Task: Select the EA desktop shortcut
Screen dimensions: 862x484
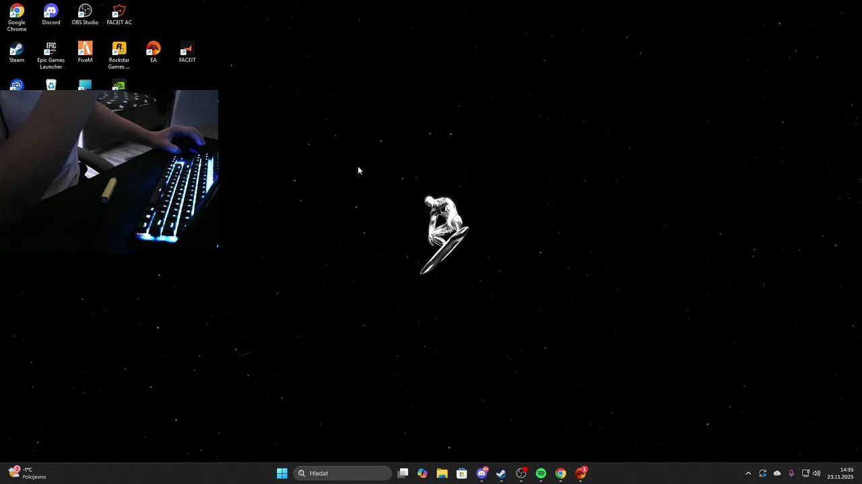Action: pos(154,52)
